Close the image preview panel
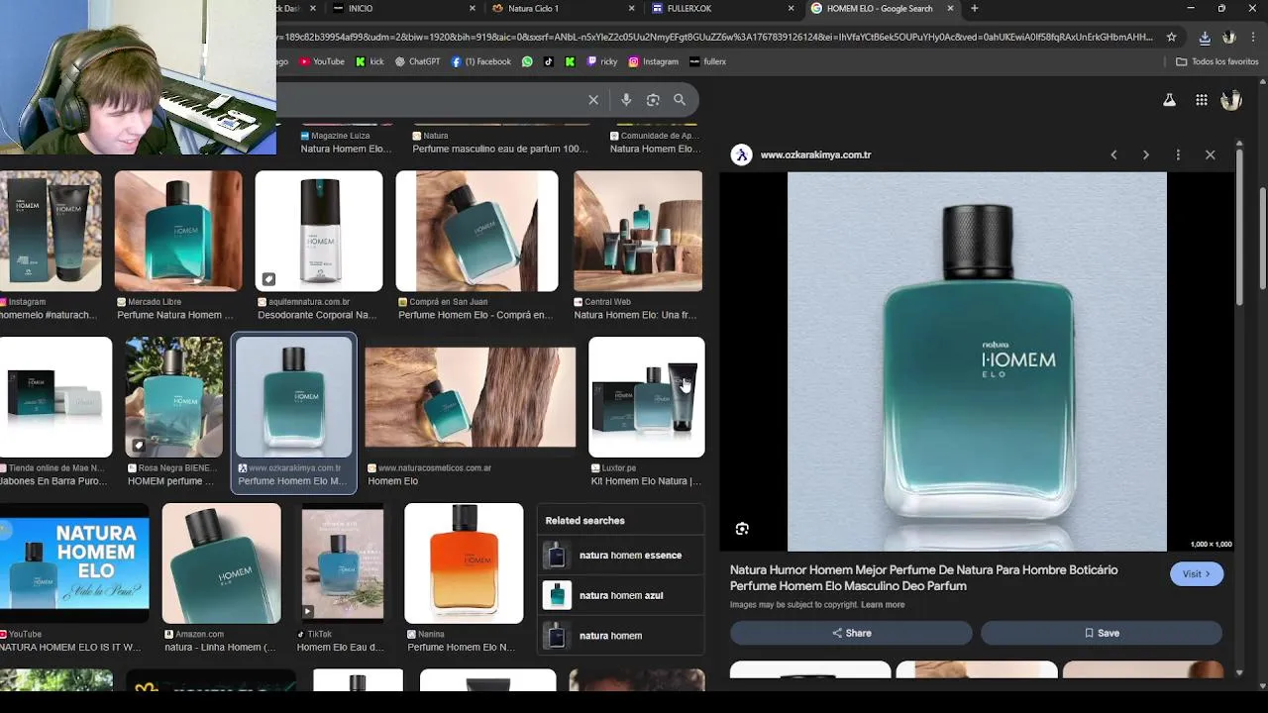This screenshot has height=713, width=1268. coord(1210,154)
